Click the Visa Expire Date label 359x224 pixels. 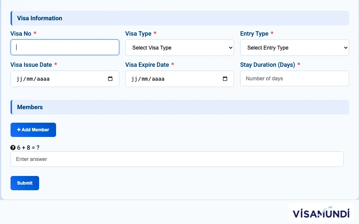pos(147,65)
